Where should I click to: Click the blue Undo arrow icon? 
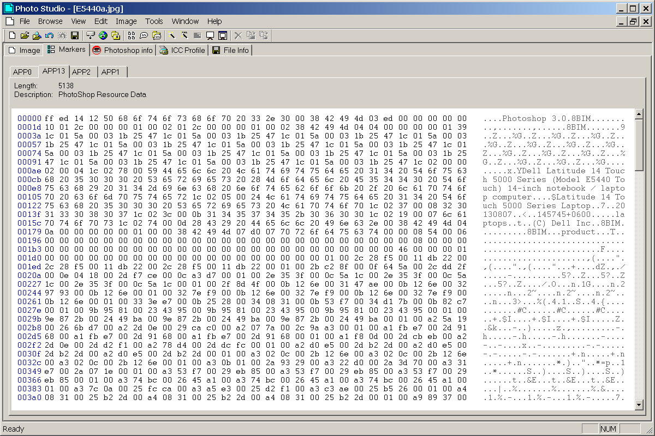coord(49,35)
